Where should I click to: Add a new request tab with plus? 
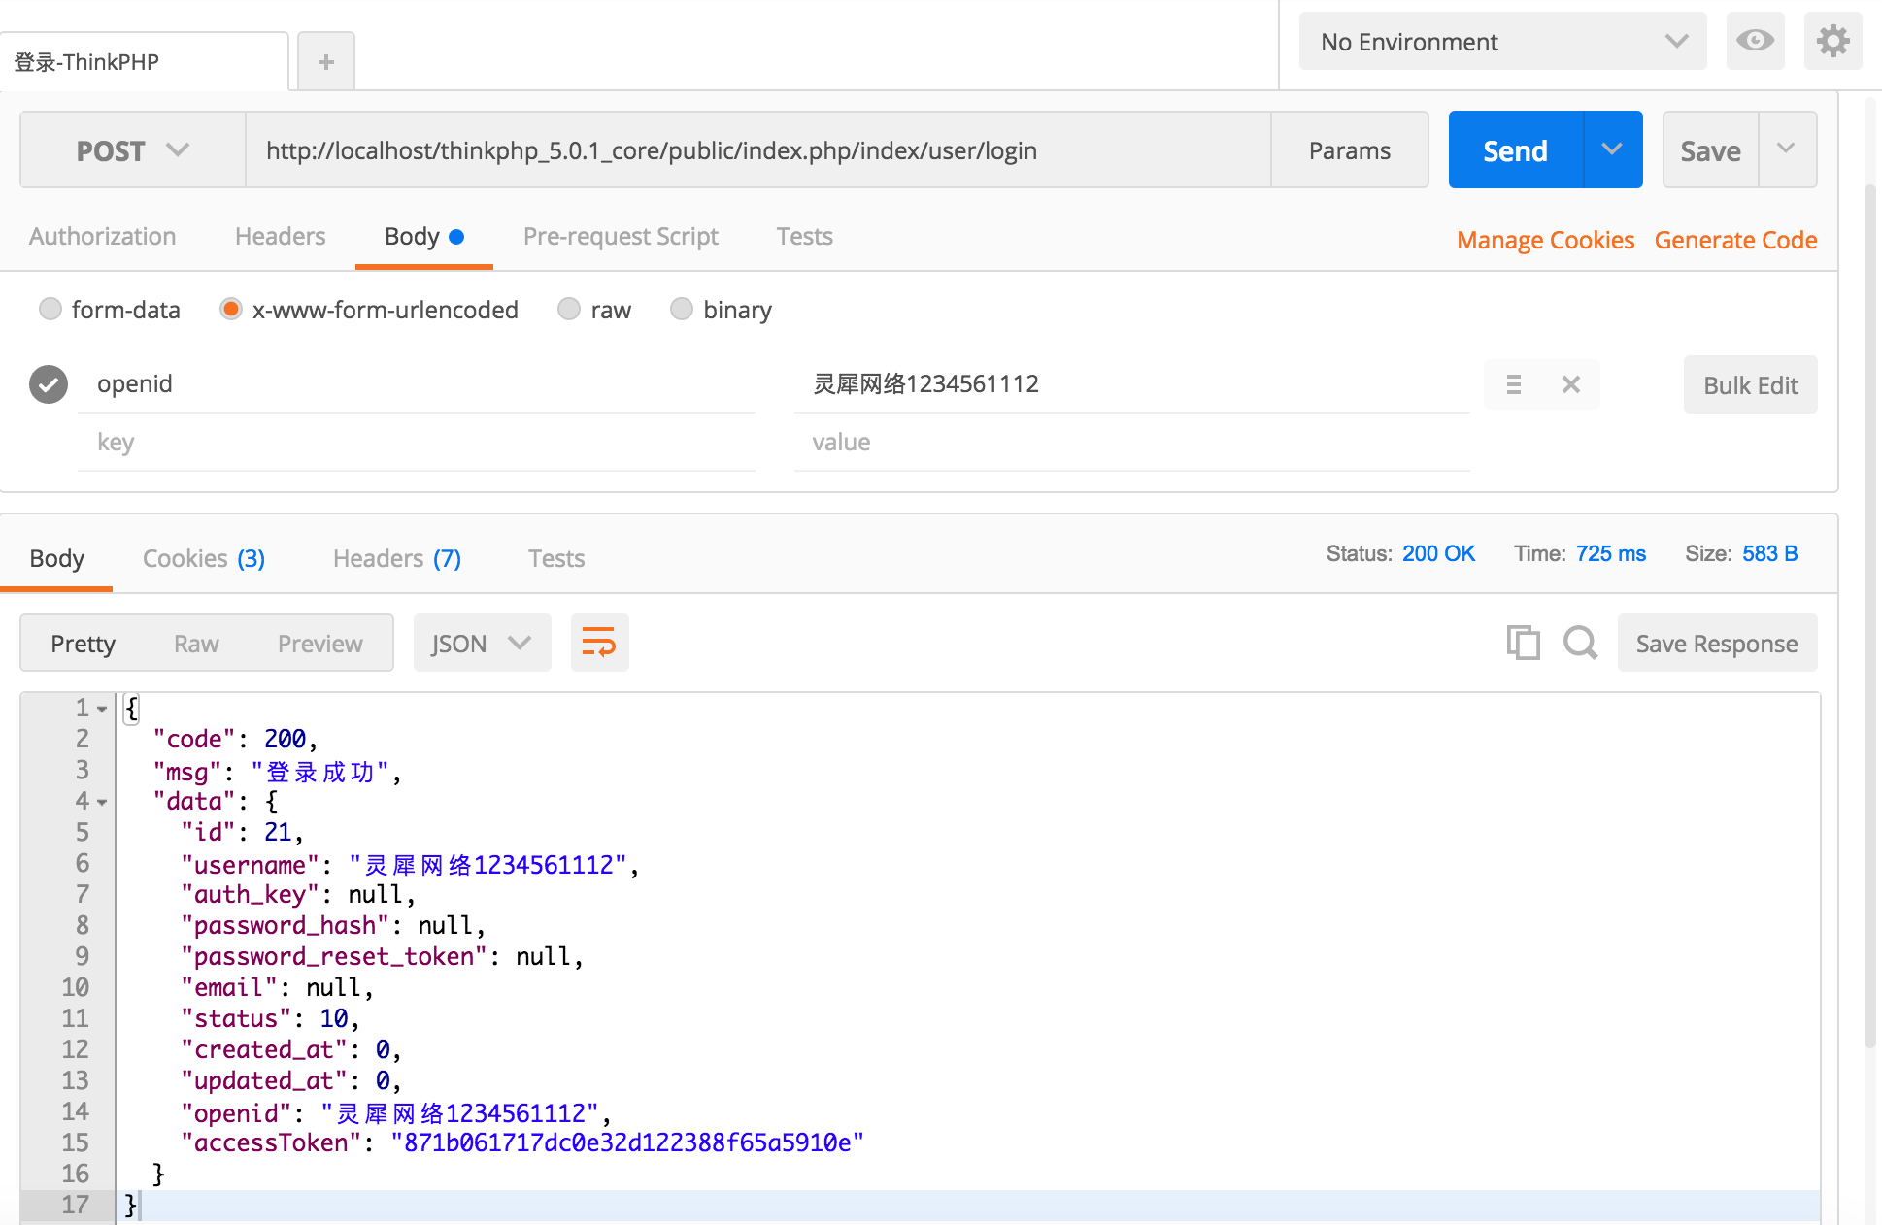pyautogui.click(x=326, y=62)
